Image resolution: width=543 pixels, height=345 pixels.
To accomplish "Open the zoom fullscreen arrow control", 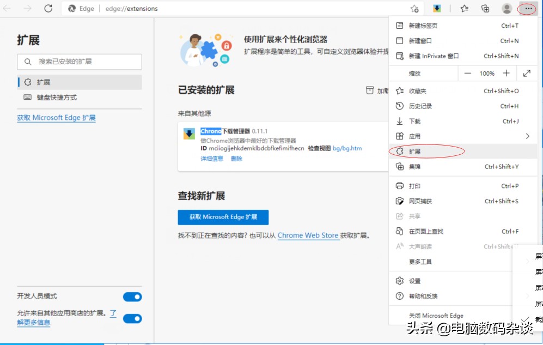I will click(x=526, y=72).
